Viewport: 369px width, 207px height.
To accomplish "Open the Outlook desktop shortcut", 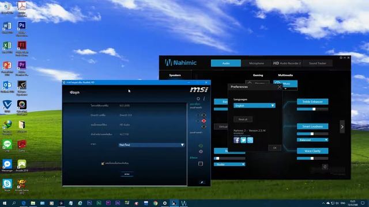I will 7,87.
